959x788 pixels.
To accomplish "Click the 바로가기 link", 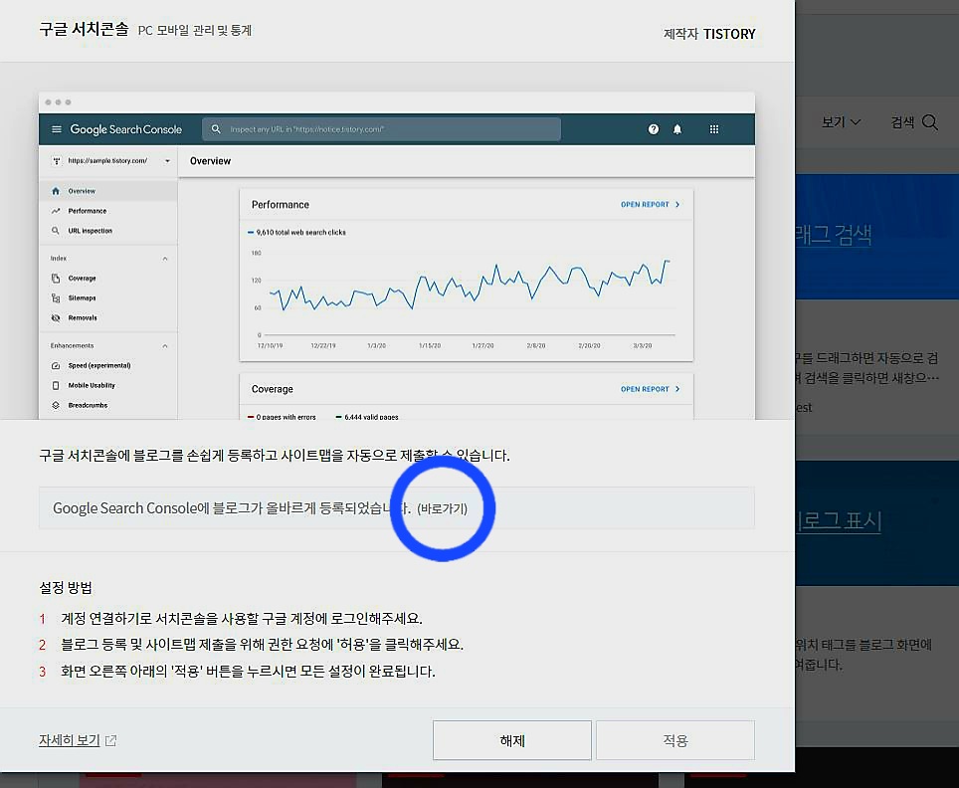I will pos(442,508).
